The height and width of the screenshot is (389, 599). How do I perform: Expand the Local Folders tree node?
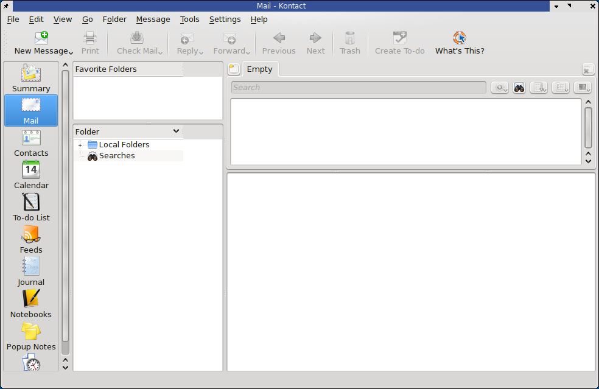tap(80, 145)
